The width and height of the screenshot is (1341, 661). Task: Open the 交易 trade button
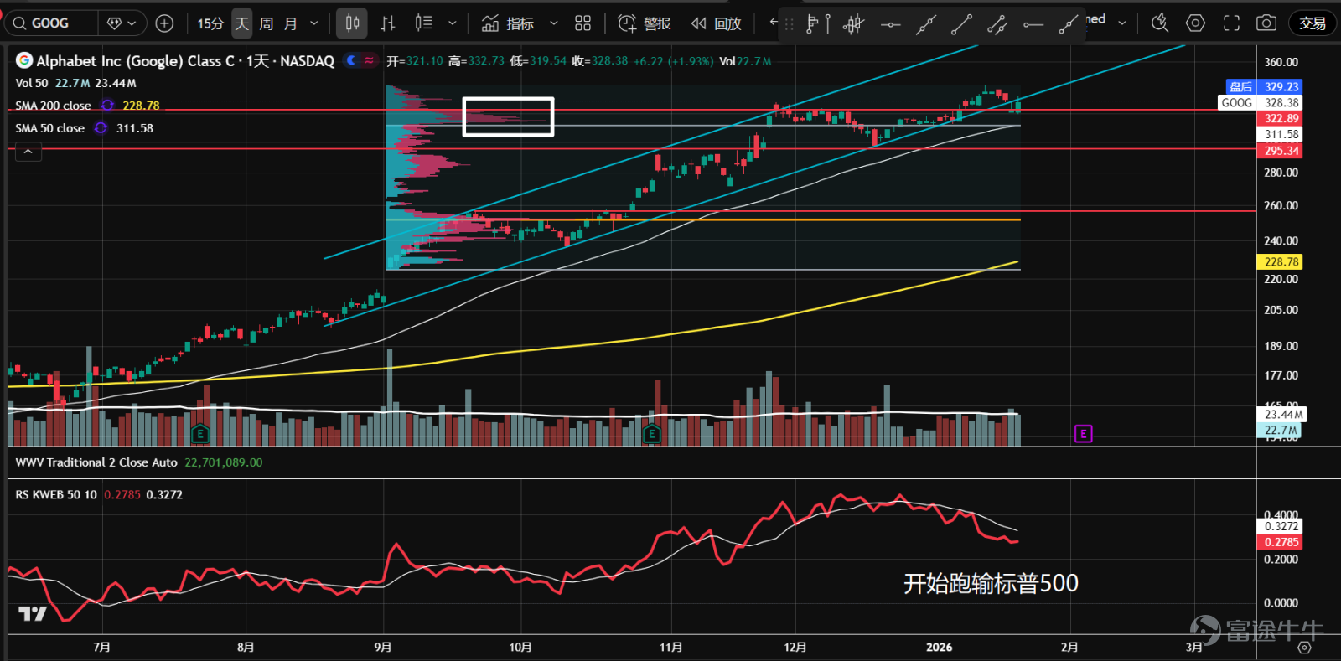[1313, 23]
